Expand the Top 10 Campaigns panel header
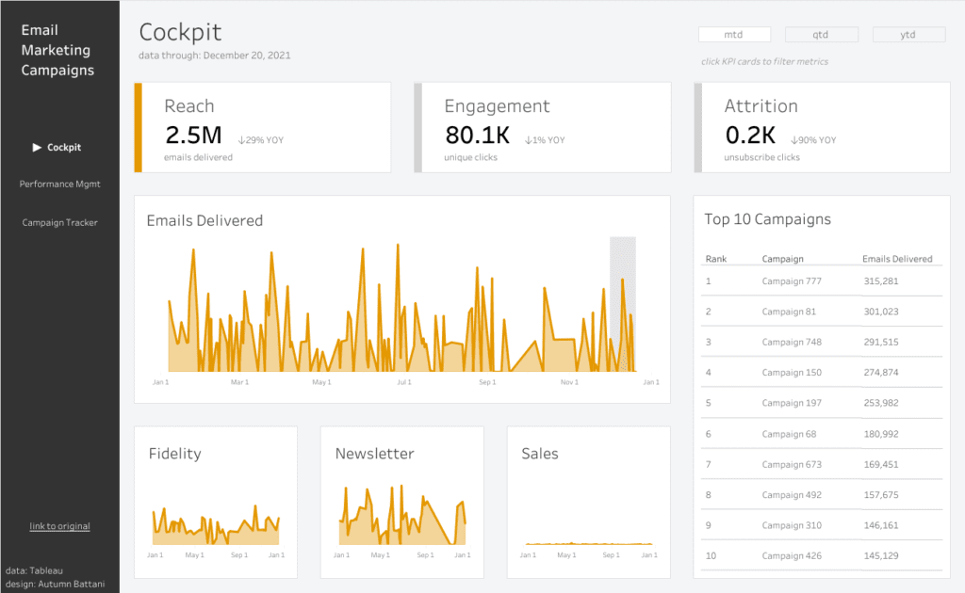The image size is (965, 593). pyautogui.click(x=767, y=219)
